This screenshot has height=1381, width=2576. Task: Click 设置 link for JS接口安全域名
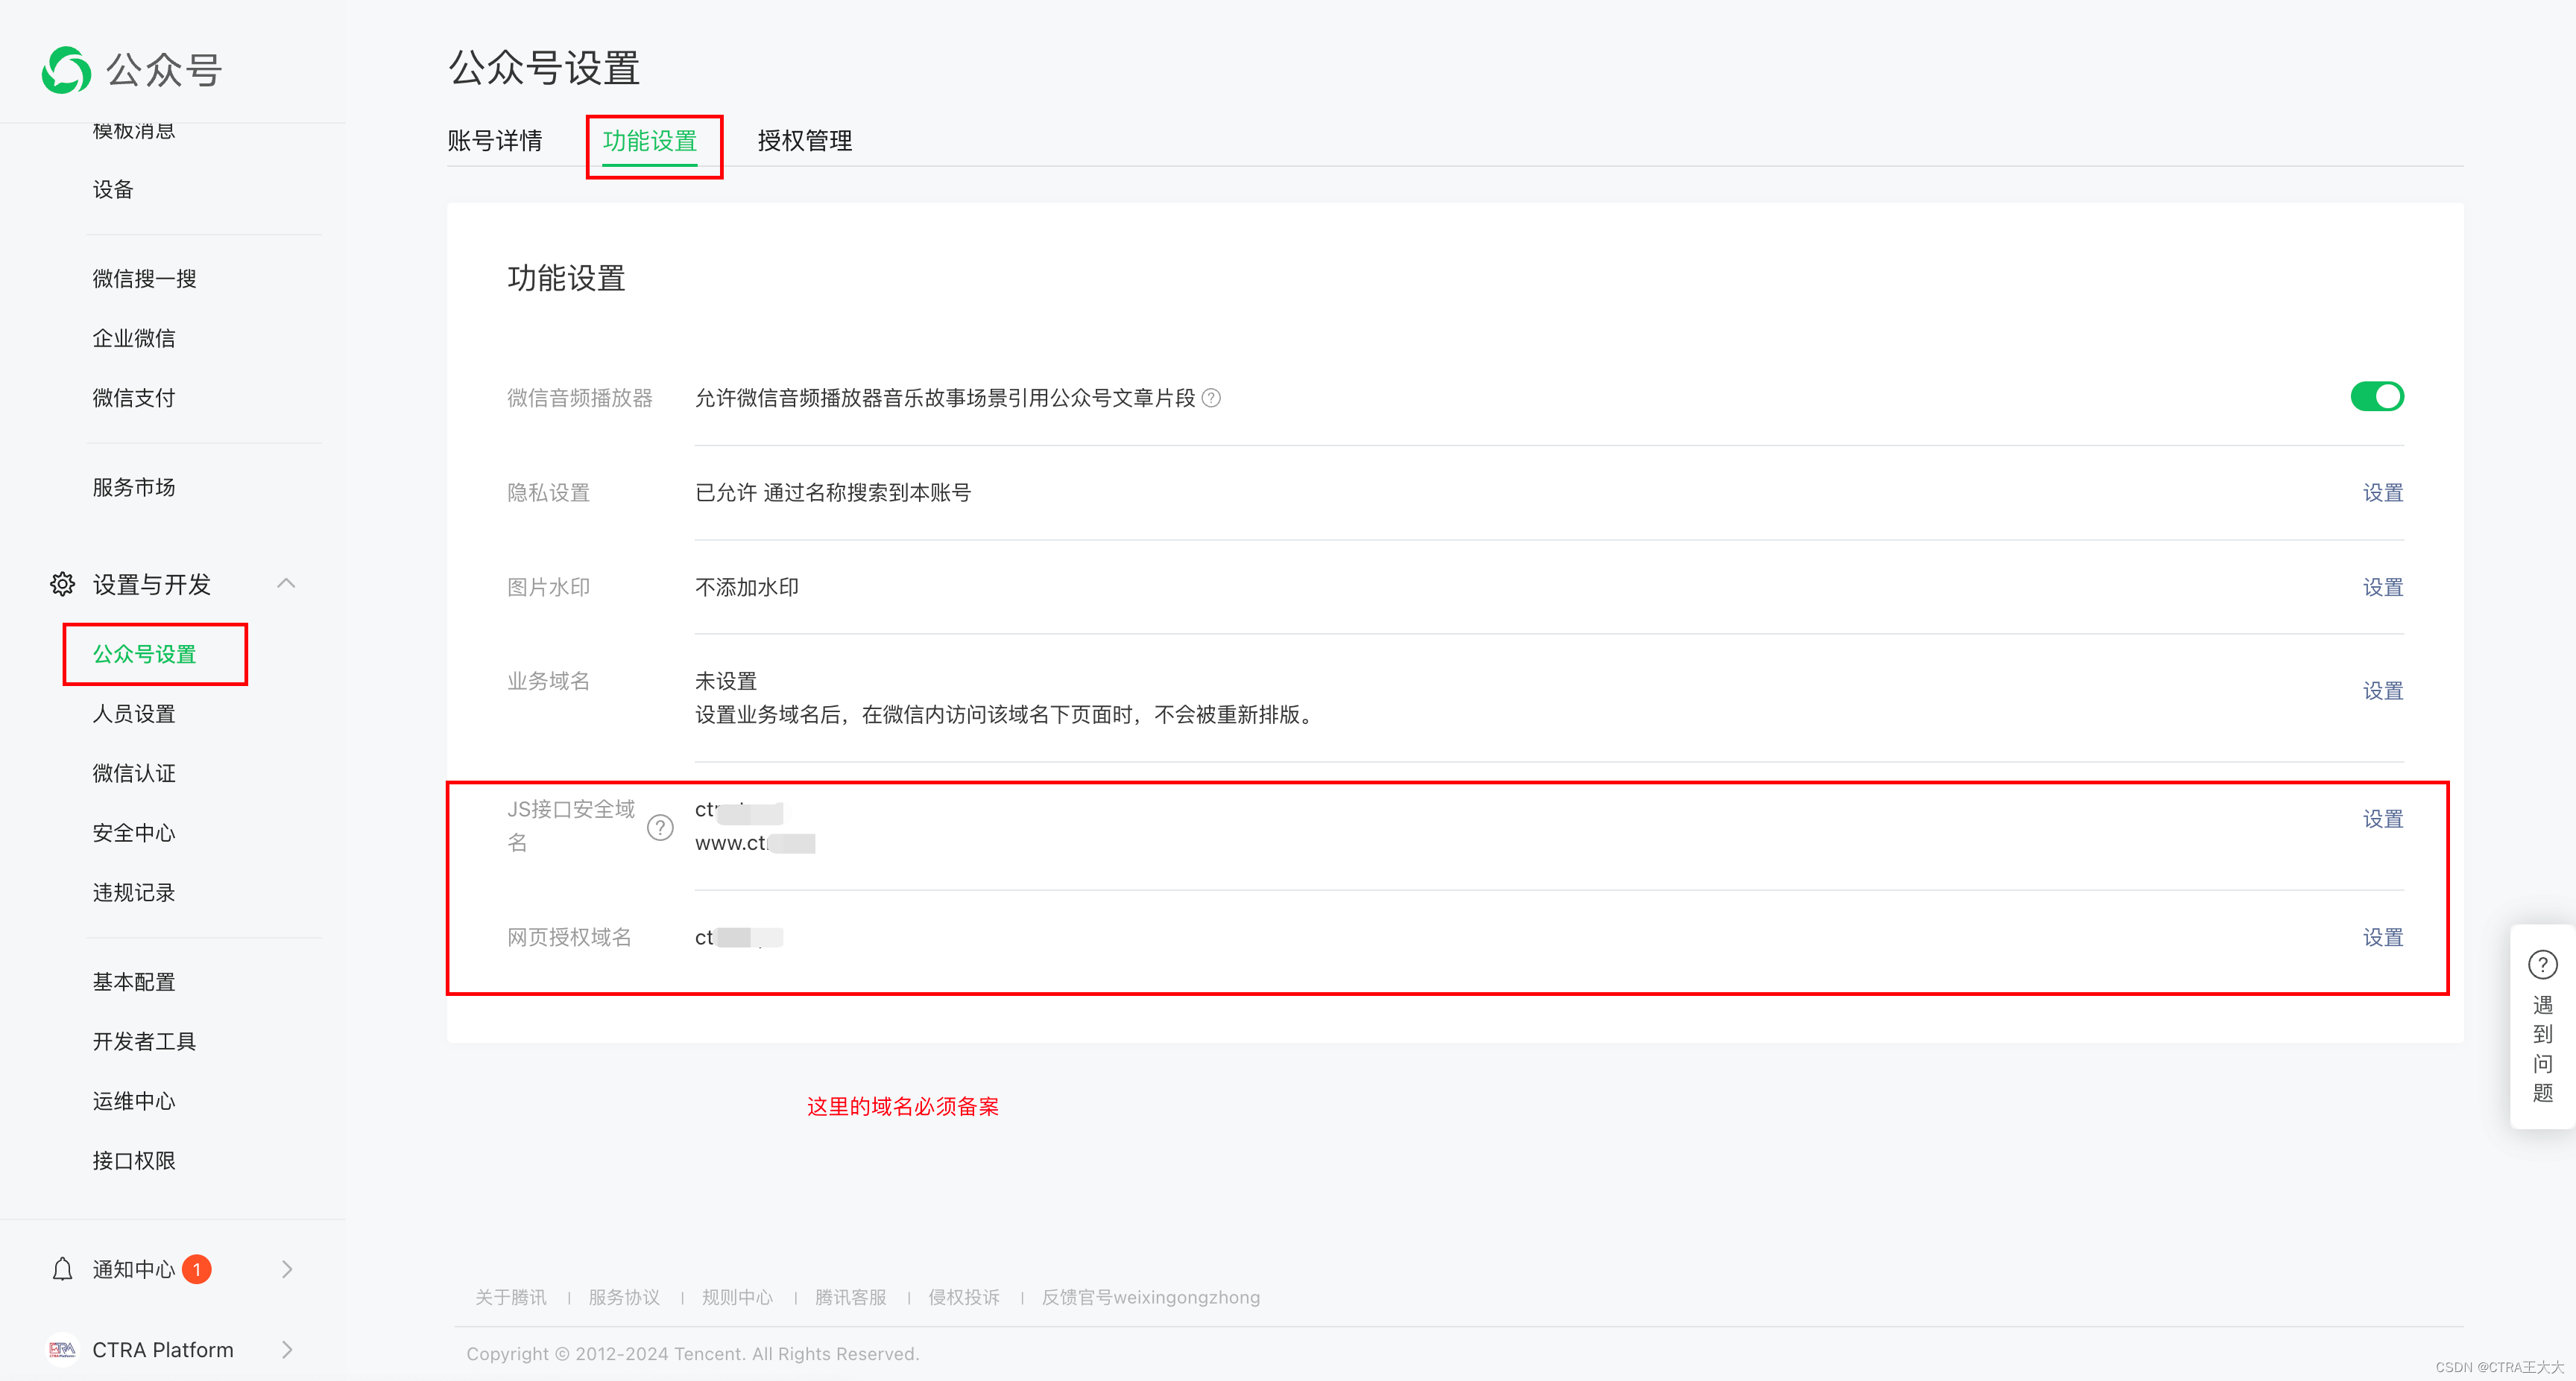2383,819
